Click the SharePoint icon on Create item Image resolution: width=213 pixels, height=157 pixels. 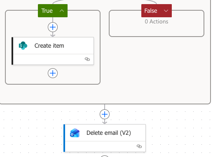(23, 46)
